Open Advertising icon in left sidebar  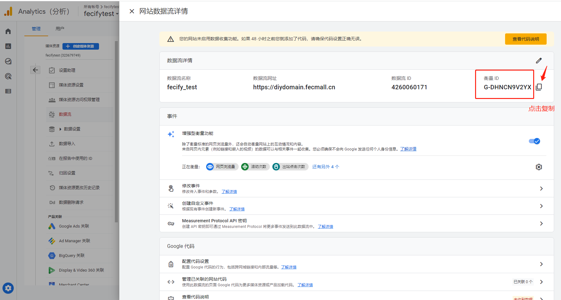click(x=8, y=76)
